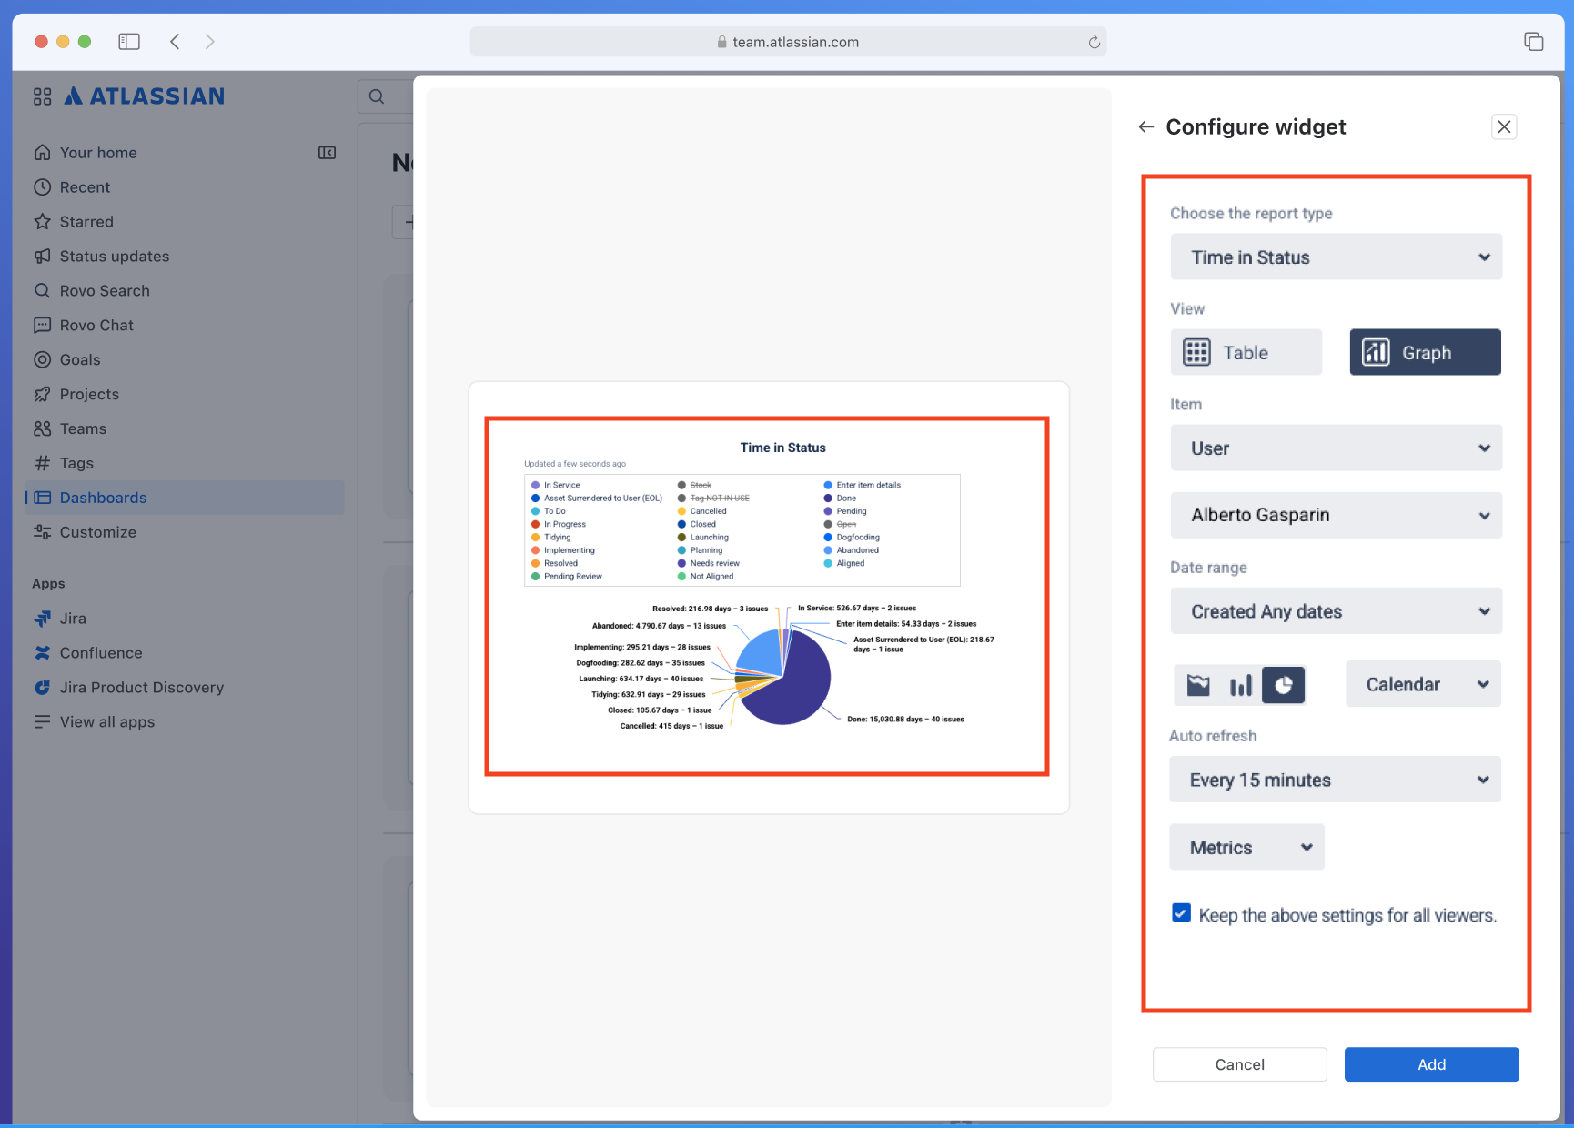Screen dimensions: 1574x1128
Task: Go to Jira Product Discovery app
Action: point(141,688)
